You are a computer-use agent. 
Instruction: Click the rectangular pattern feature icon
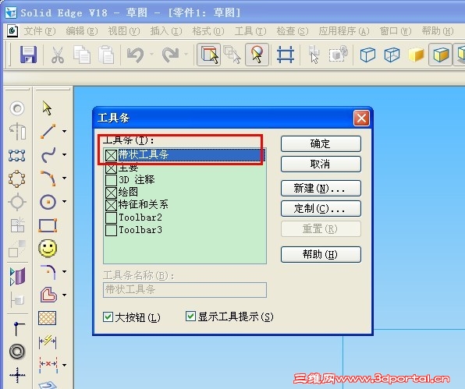(17, 155)
